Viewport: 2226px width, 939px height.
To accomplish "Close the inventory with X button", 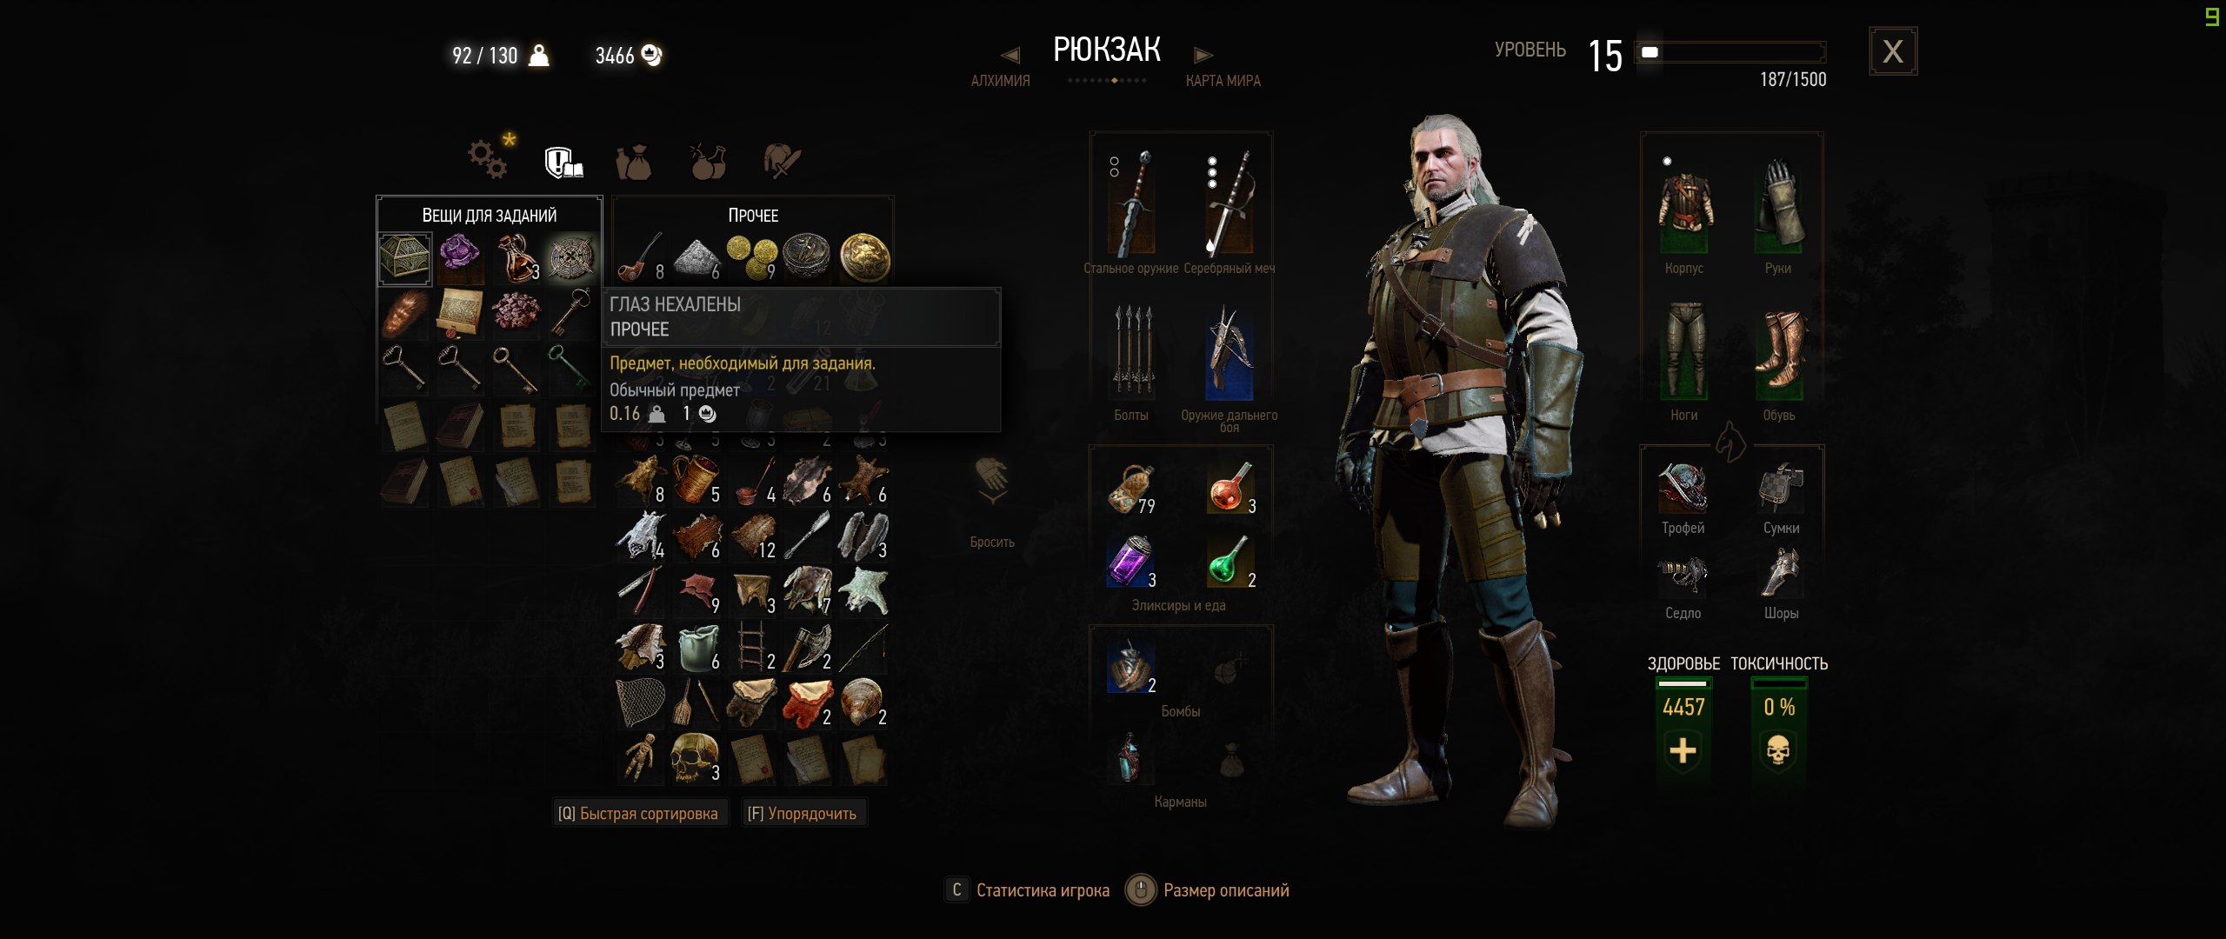I will [1893, 51].
